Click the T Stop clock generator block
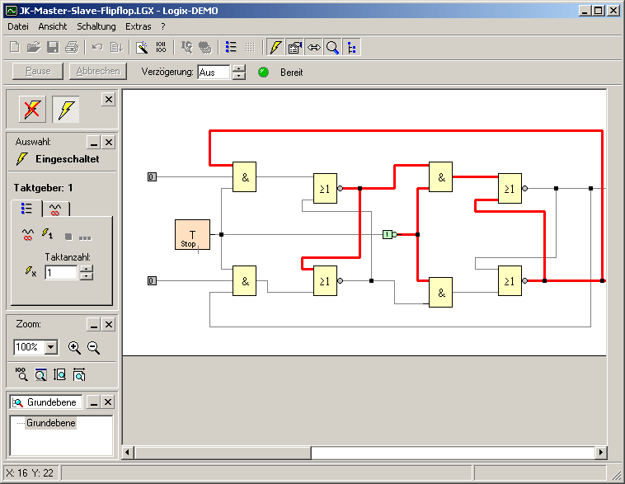The image size is (625, 484). [x=192, y=235]
